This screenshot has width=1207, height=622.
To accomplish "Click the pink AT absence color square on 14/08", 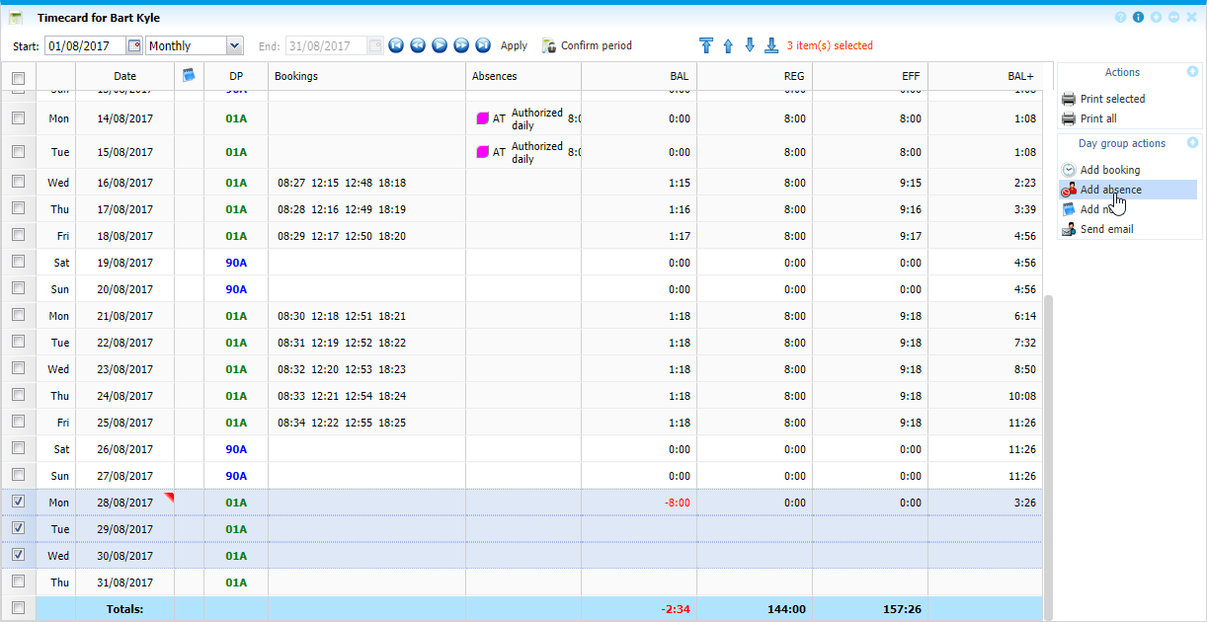I will [483, 118].
